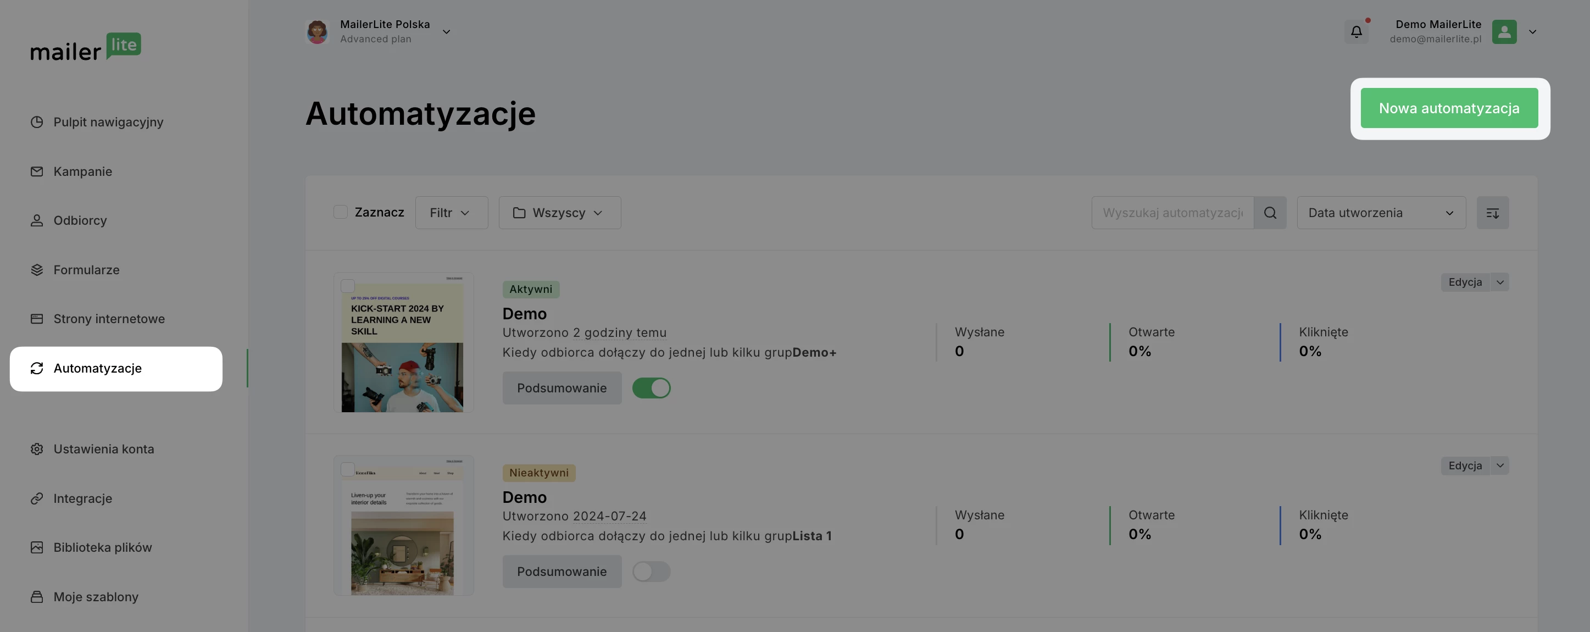The image size is (1590, 632).
Task: Open Podsumowanie for the active Demo
Action: (x=561, y=388)
